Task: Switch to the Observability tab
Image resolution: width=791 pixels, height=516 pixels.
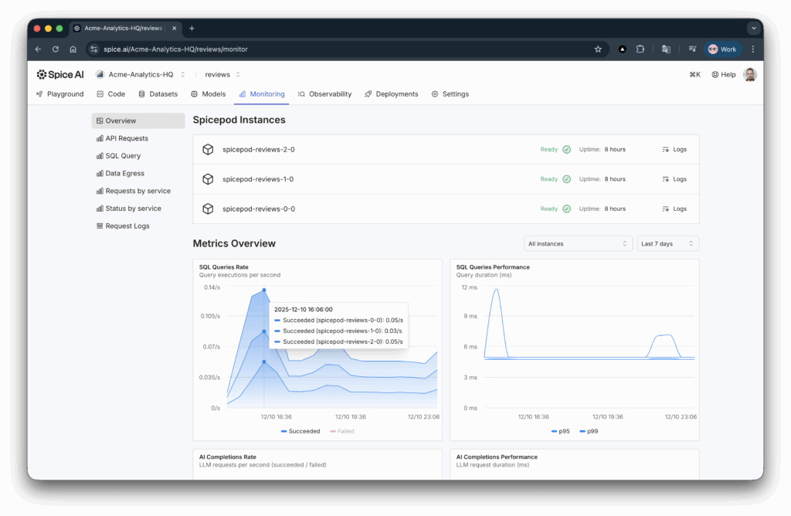Action: pyautogui.click(x=324, y=94)
